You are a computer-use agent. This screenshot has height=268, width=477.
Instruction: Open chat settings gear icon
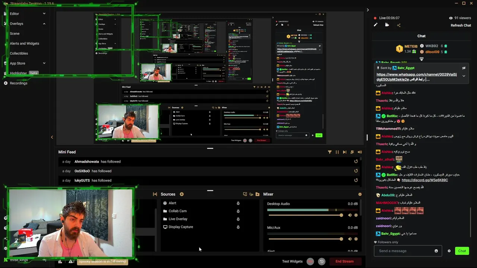click(x=449, y=251)
